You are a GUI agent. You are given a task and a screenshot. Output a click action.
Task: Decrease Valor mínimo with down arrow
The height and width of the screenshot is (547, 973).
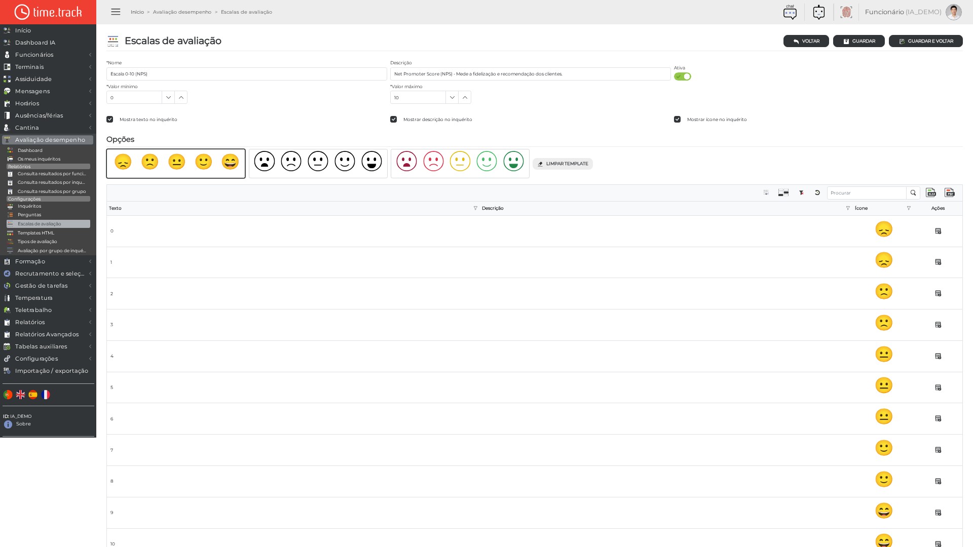[x=168, y=97]
